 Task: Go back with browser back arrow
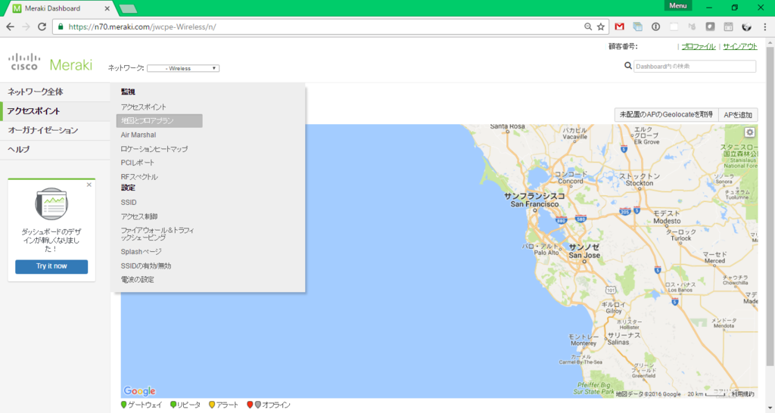tap(10, 26)
